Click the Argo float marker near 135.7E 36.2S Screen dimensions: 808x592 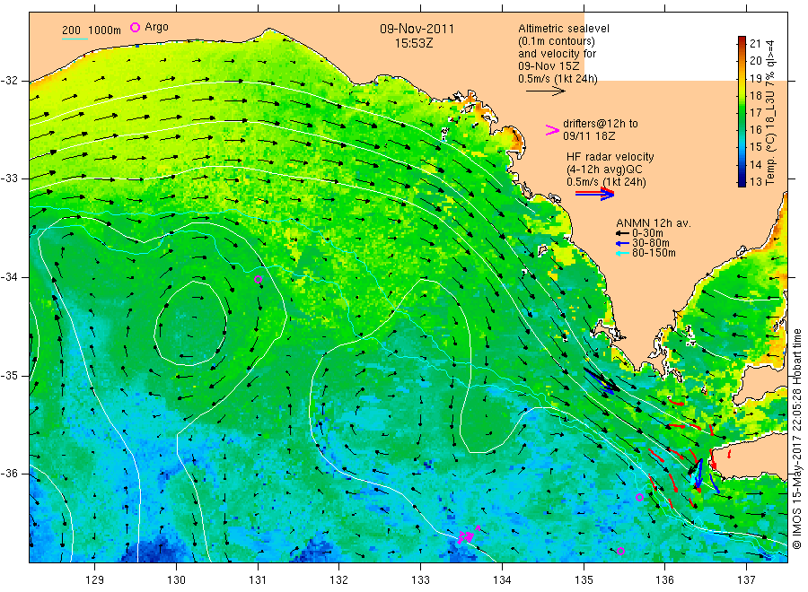[639, 497]
